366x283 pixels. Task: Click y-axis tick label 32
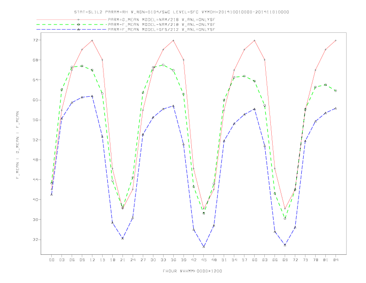point(35,240)
